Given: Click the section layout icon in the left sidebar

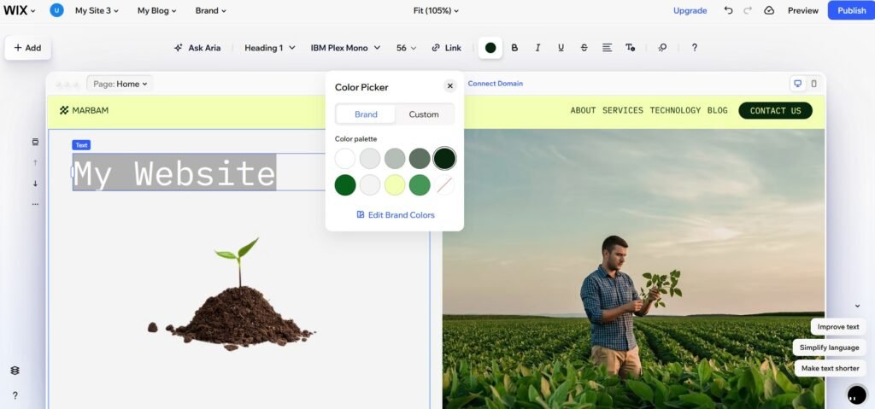Looking at the screenshot, I should click(x=35, y=143).
